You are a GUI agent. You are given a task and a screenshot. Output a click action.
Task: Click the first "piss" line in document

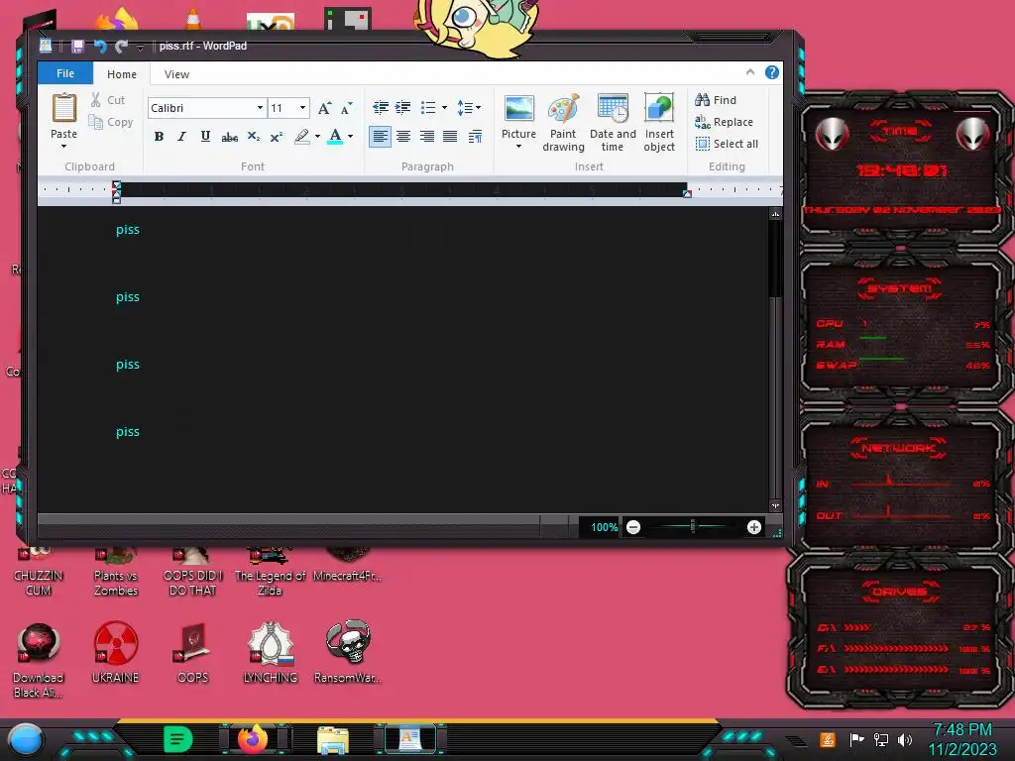click(x=128, y=230)
